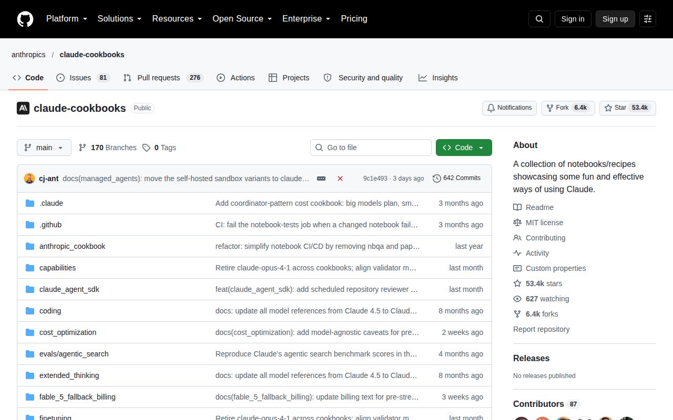Switch to the Actions tab

click(236, 78)
